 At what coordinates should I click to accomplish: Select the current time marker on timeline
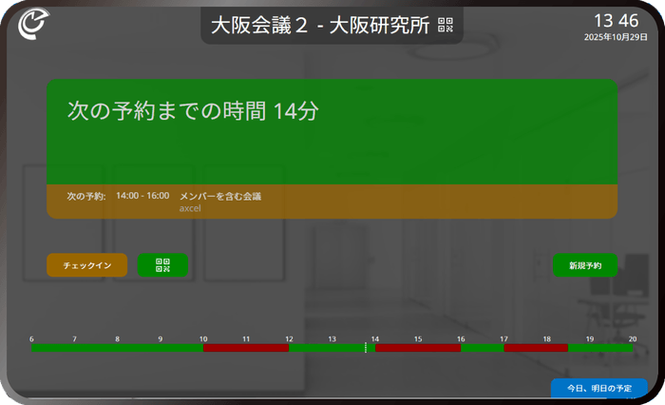point(366,348)
